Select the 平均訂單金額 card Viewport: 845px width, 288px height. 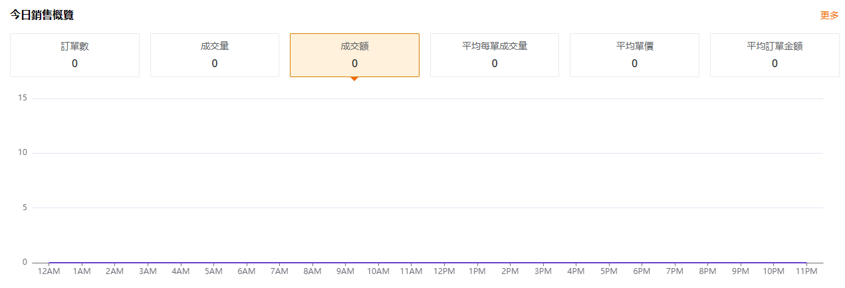[x=775, y=55]
